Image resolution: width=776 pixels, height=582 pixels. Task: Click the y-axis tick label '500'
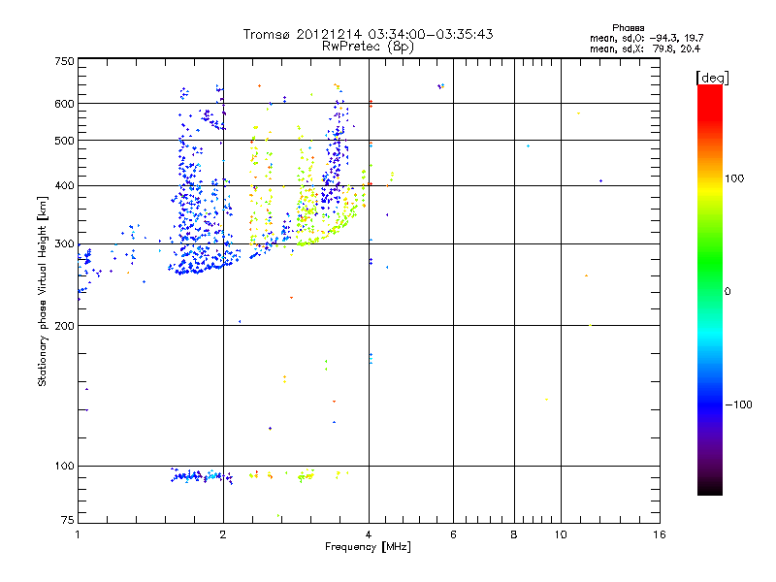coord(64,141)
